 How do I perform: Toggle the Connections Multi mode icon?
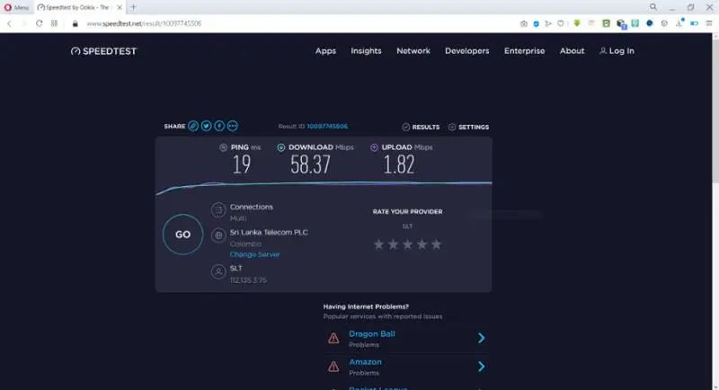tap(218, 210)
